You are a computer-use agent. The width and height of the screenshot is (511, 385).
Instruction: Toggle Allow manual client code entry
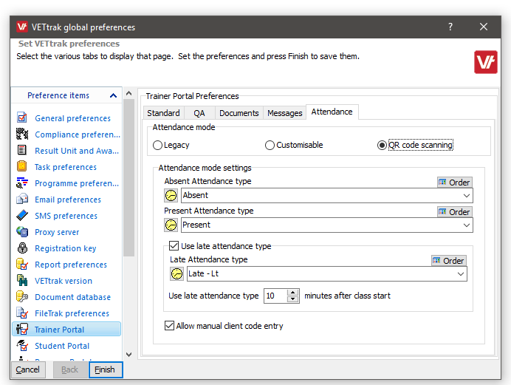pyautogui.click(x=170, y=326)
